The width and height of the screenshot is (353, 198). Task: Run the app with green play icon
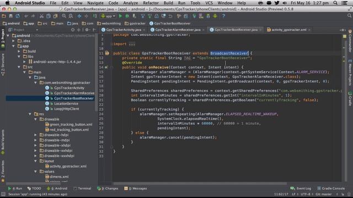120,16
